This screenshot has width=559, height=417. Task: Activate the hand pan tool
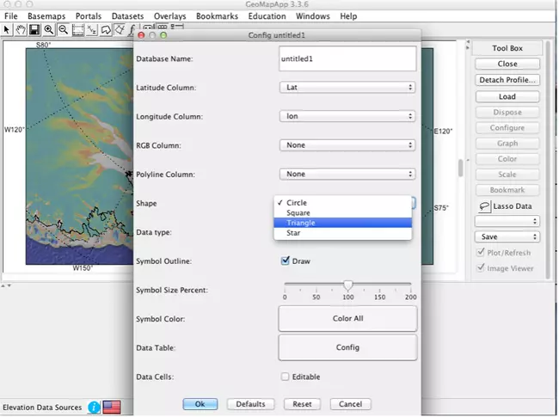point(20,29)
